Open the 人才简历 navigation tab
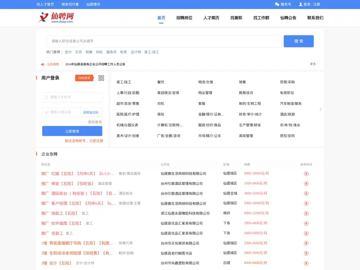Viewport: 360px width, 270px height. (x=211, y=18)
